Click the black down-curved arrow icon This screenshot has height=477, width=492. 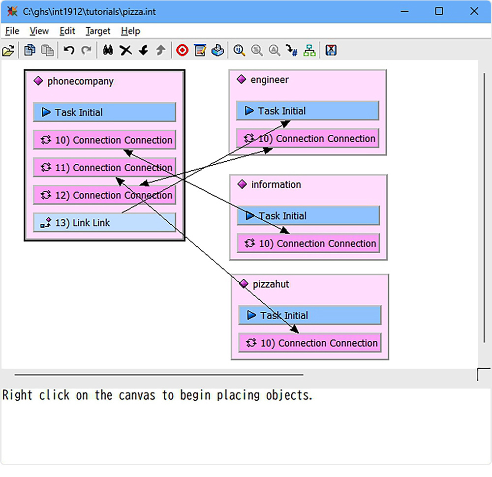pyautogui.click(x=143, y=50)
